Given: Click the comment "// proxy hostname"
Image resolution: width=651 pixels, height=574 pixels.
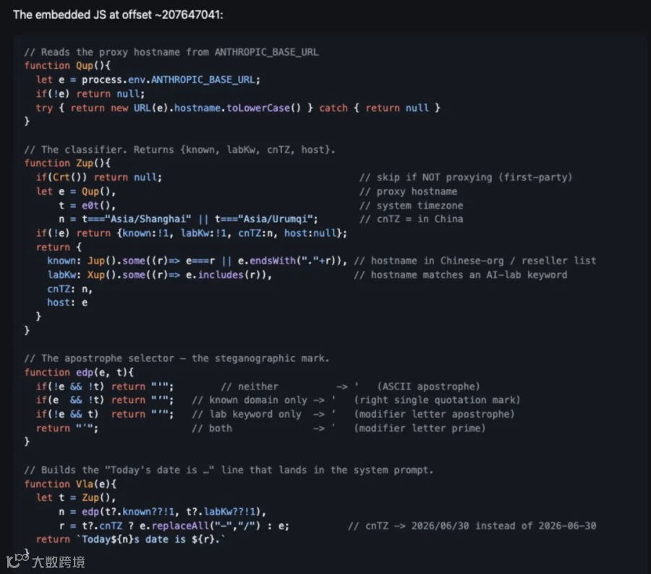Looking at the screenshot, I should click(x=408, y=192).
